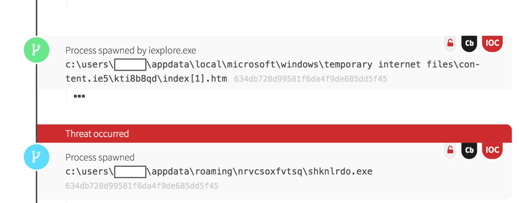
Task: Expand the ellipsis below the index[1].htm event
Action: (x=79, y=96)
